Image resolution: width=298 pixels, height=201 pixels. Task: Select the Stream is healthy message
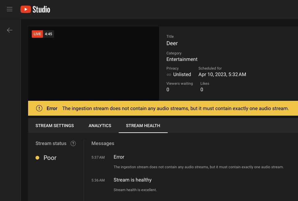click(x=132, y=180)
